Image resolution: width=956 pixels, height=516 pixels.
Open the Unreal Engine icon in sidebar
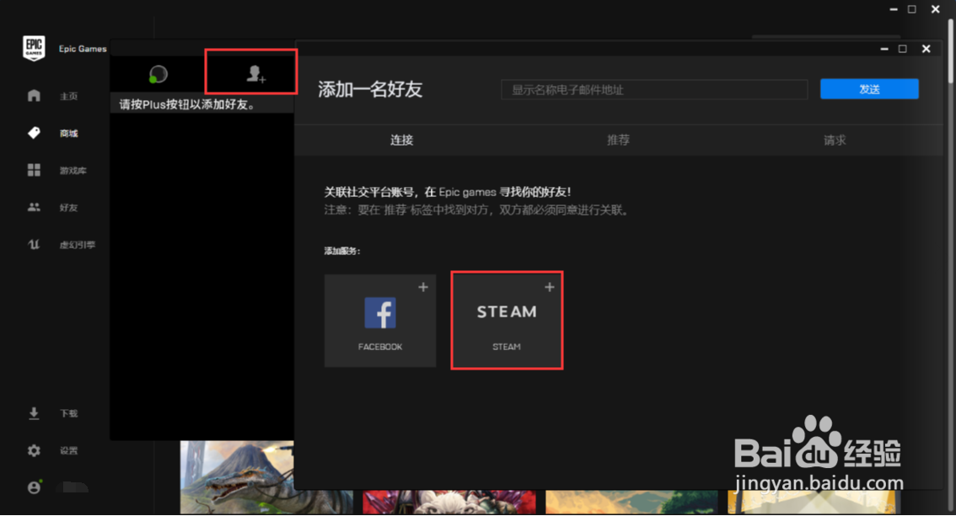tap(34, 244)
